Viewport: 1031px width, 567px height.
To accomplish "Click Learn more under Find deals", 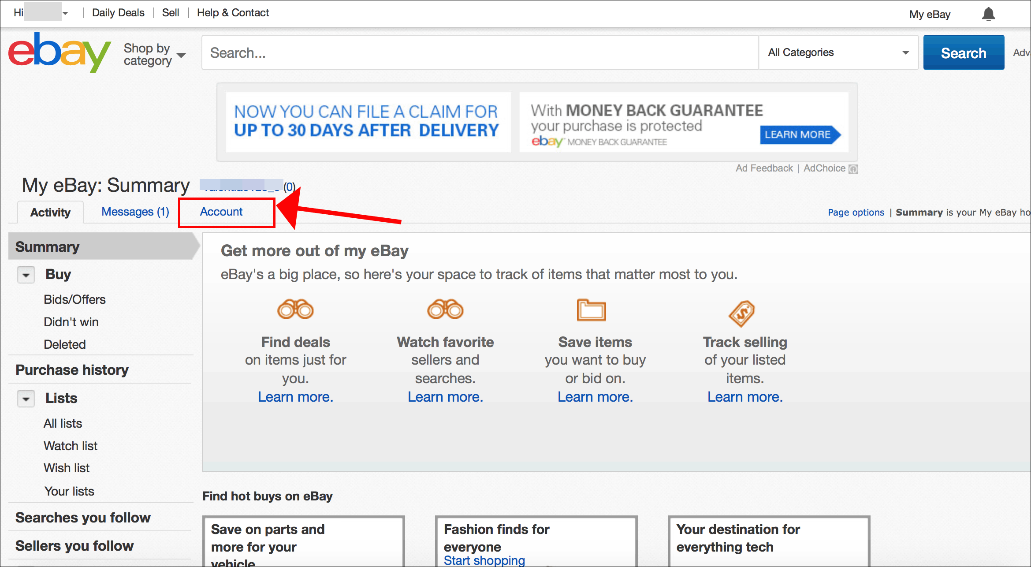I will (x=295, y=397).
